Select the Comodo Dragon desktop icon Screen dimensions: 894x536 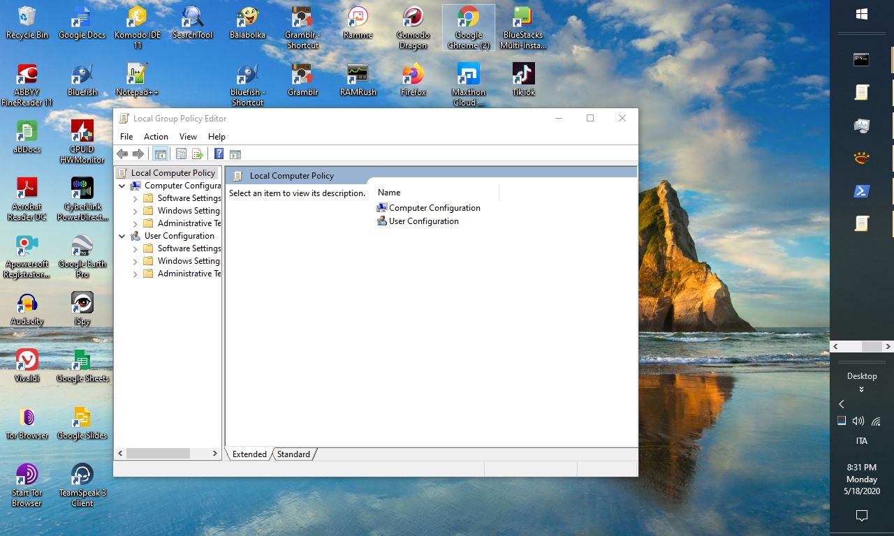(x=413, y=28)
